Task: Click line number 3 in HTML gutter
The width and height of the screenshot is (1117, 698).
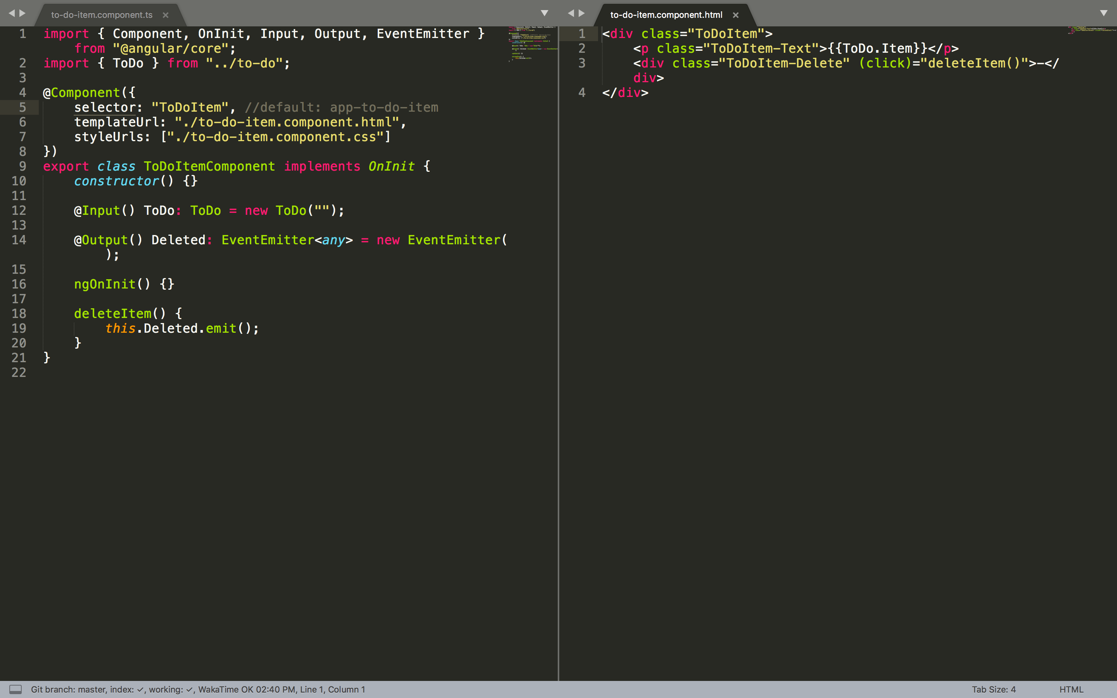Action: 582,63
